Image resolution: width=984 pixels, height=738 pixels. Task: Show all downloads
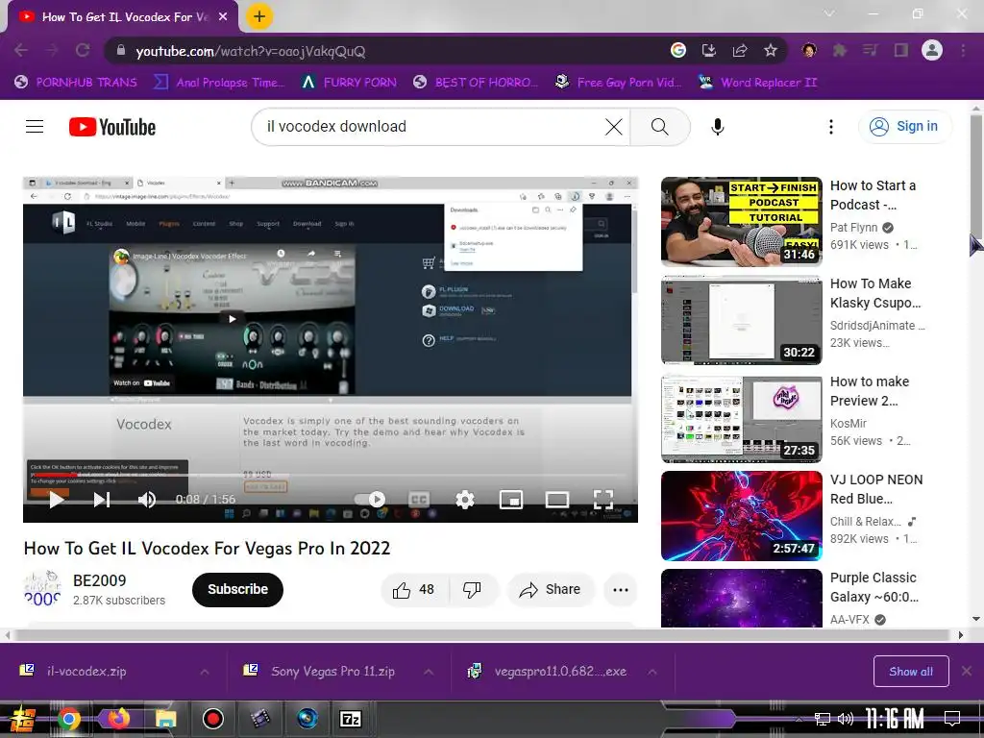point(911,672)
